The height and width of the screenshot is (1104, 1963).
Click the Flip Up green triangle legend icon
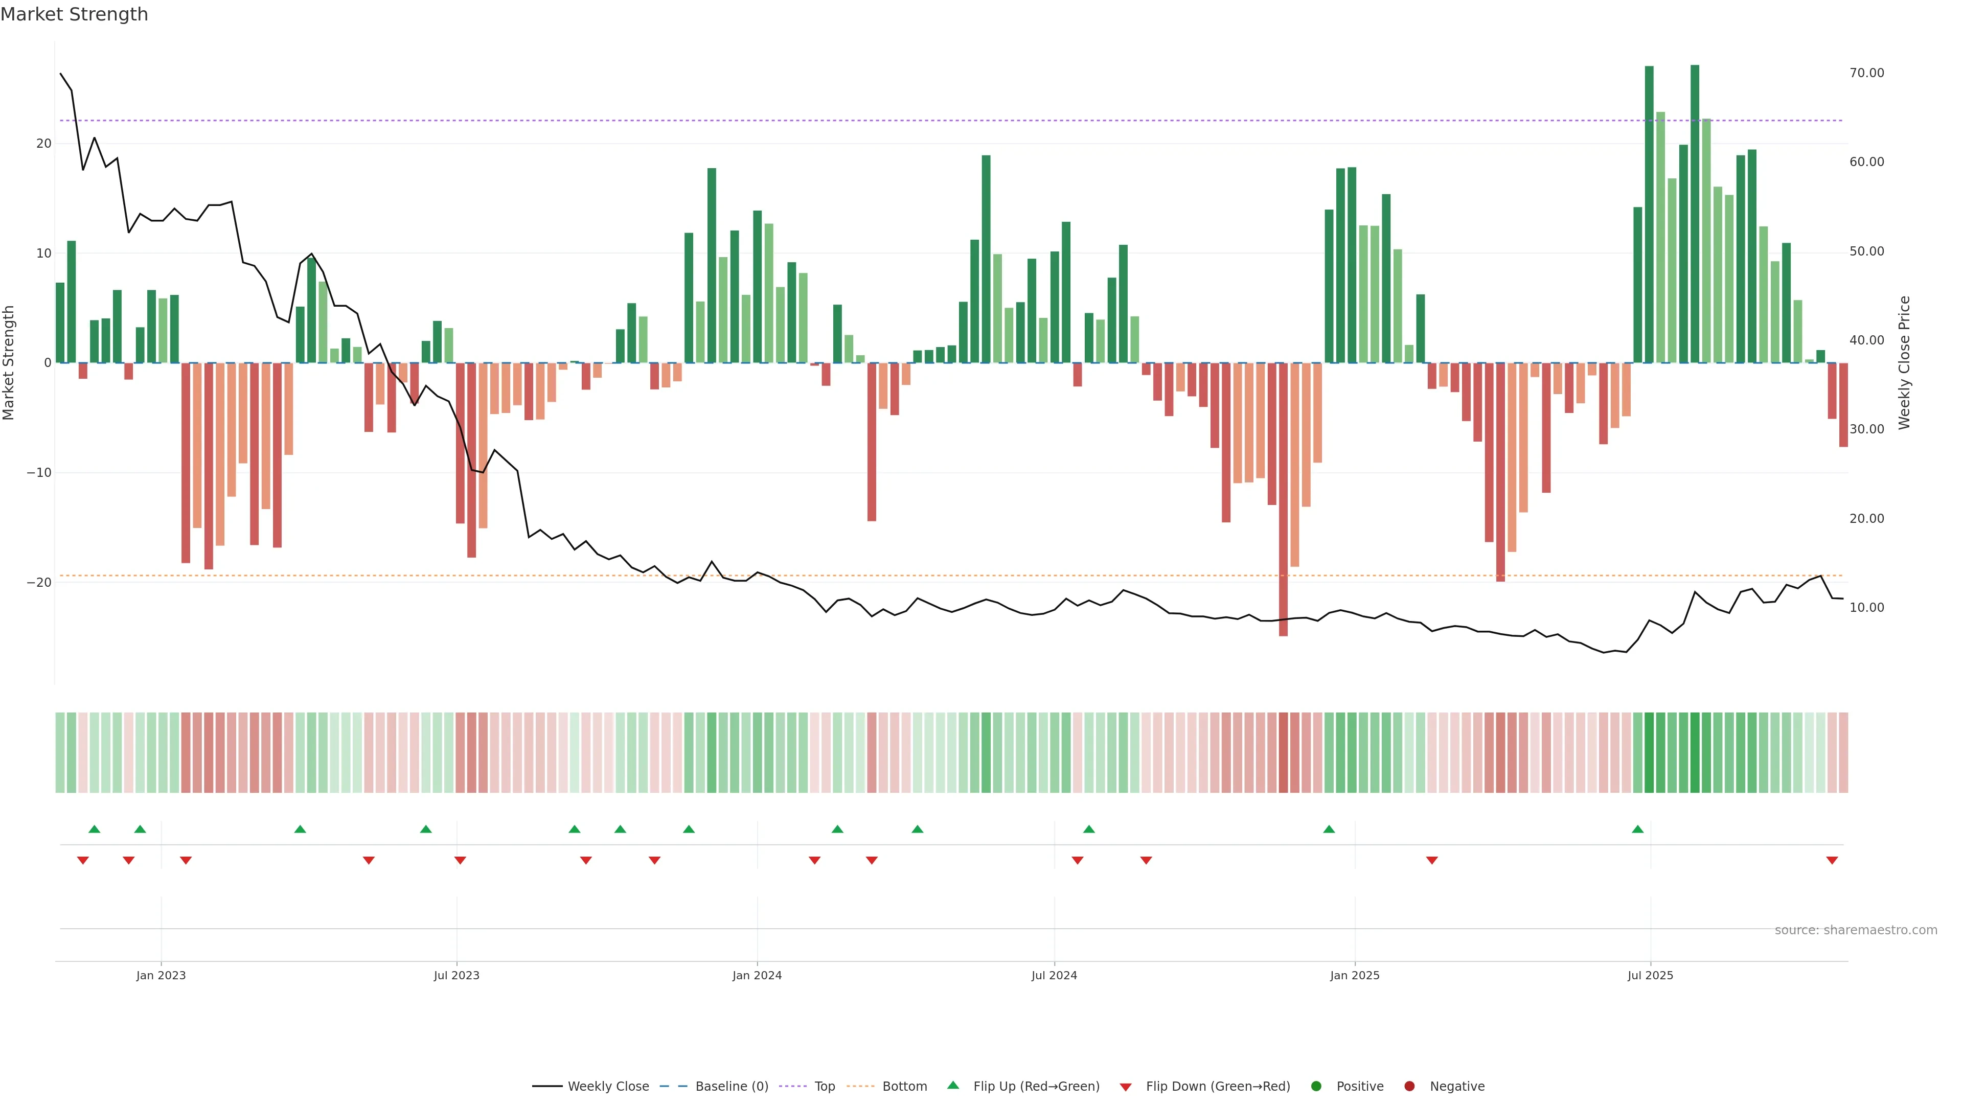pyautogui.click(x=952, y=1086)
